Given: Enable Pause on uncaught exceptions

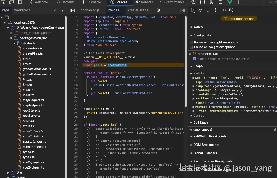Looking at the screenshot, I should coord(191,43).
